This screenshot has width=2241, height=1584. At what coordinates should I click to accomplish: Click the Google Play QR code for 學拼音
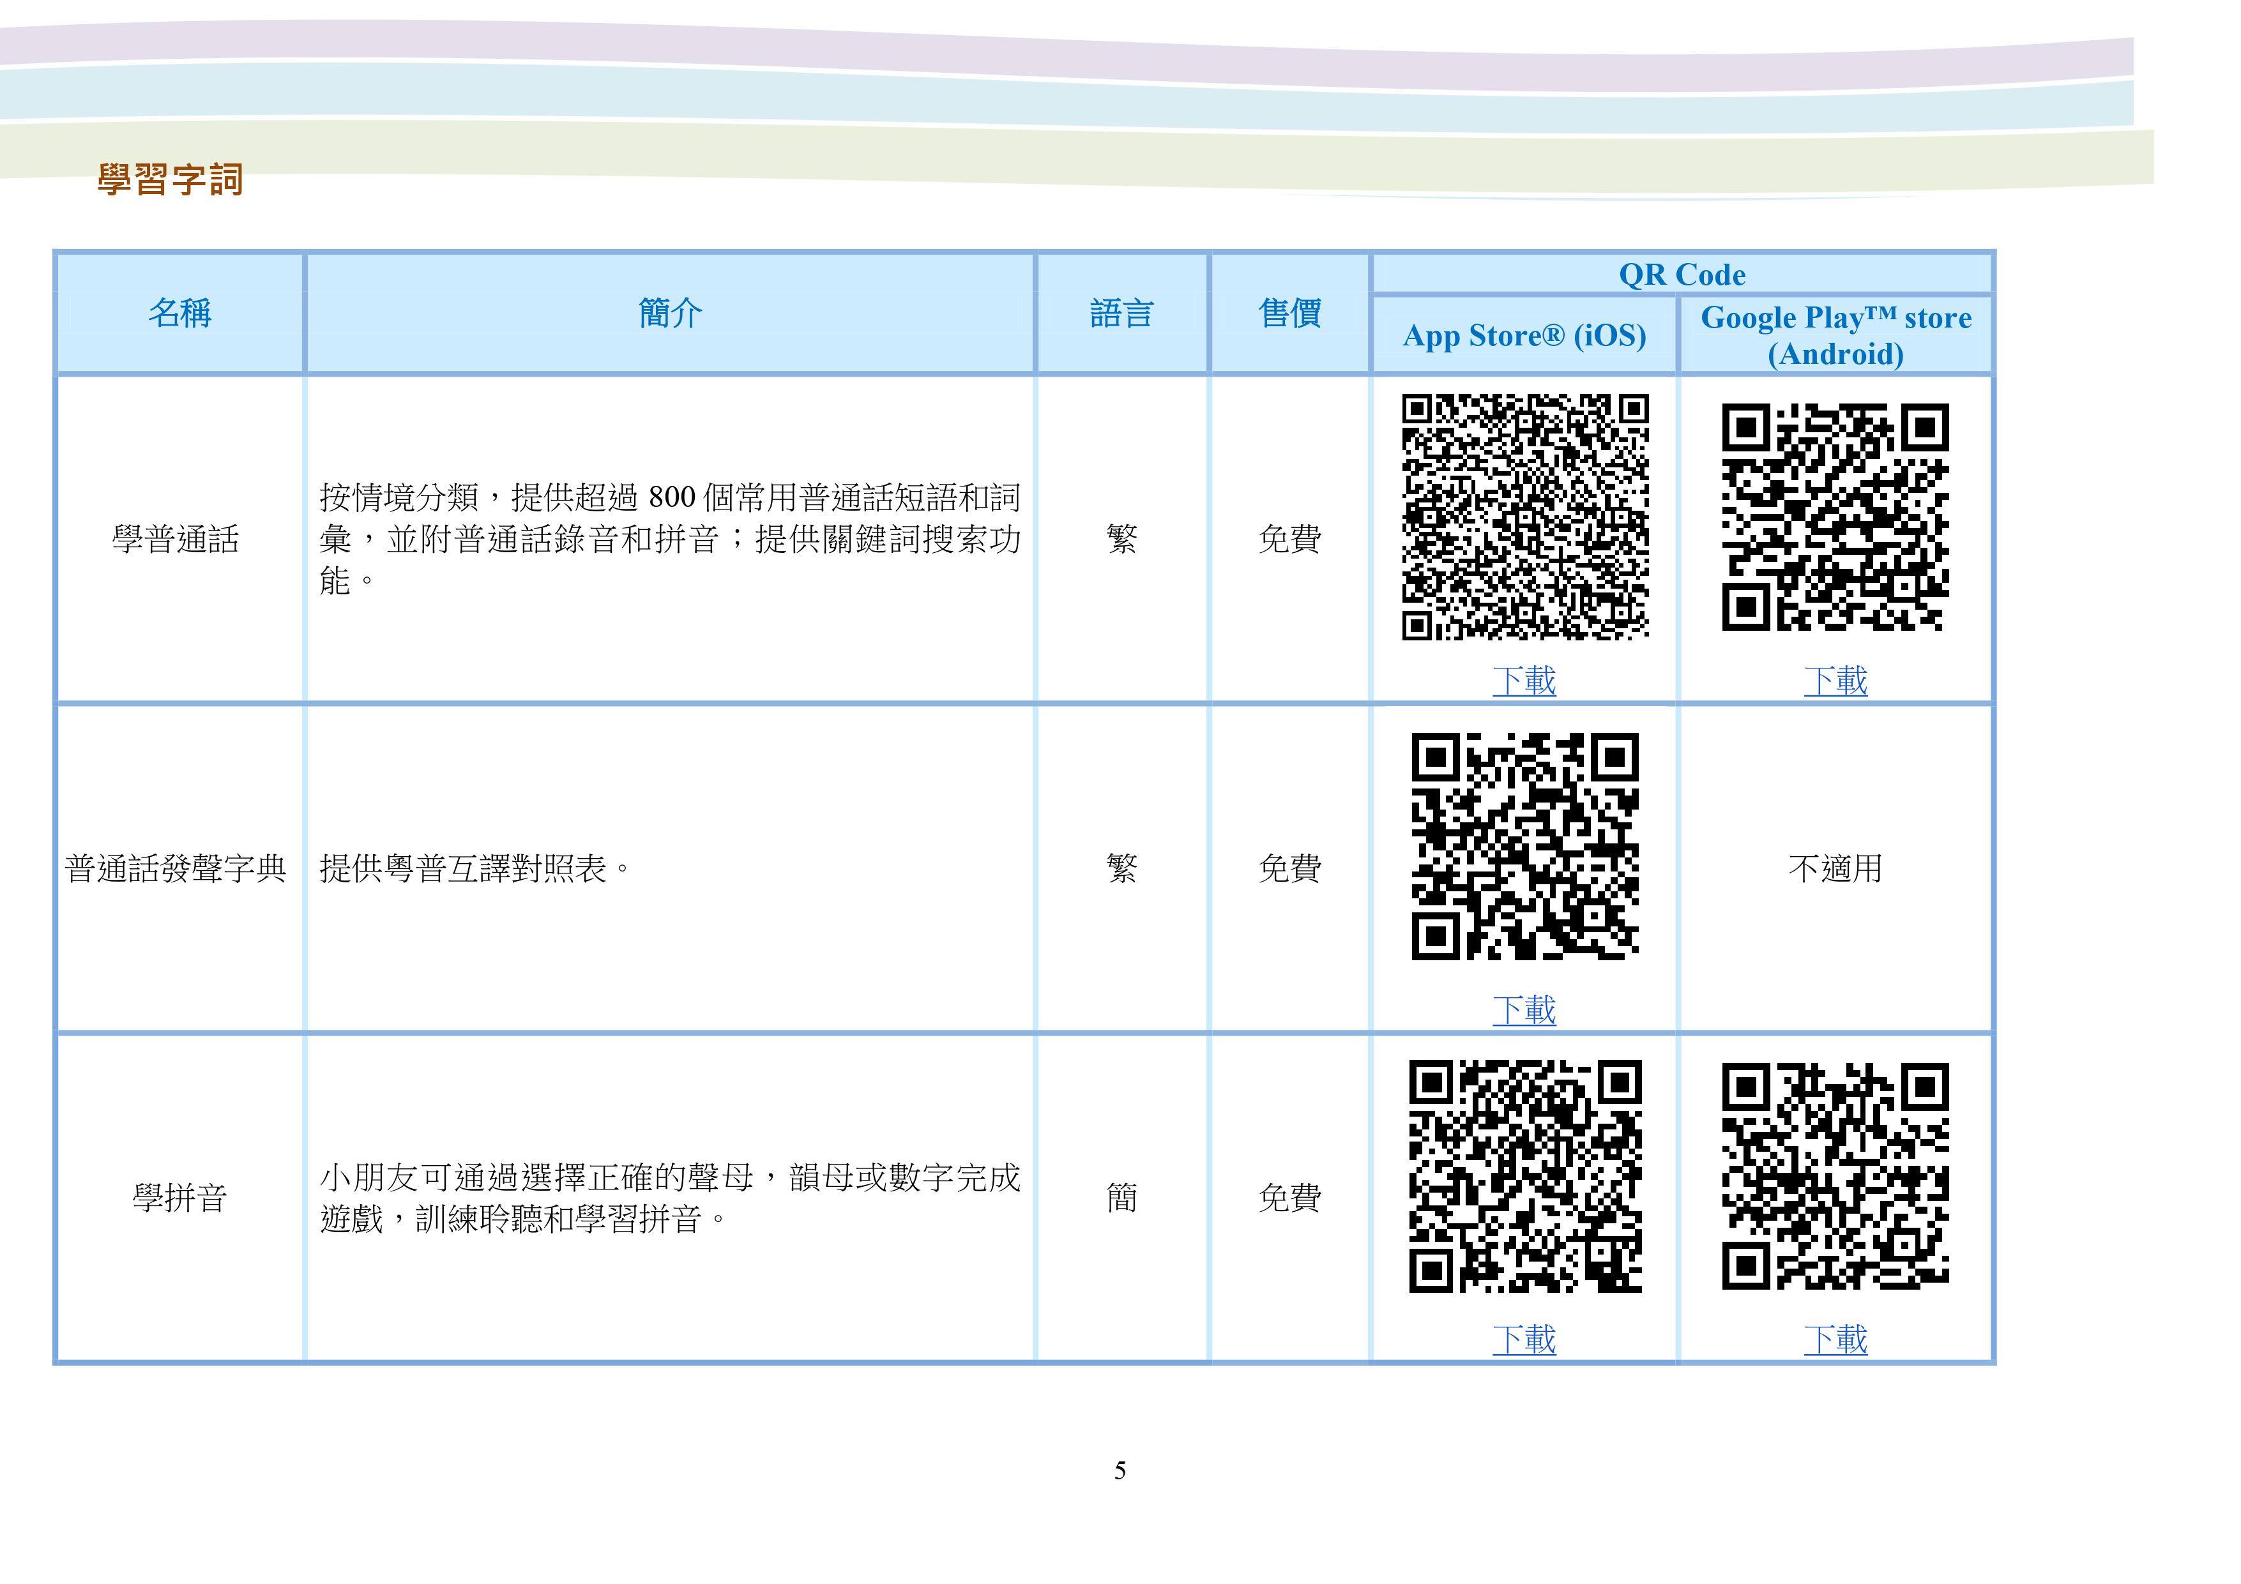[x=1835, y=1176]
